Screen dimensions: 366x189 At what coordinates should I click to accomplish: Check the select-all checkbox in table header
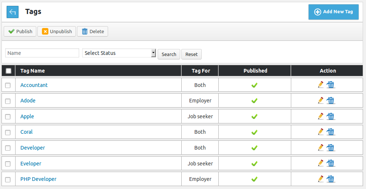click(x=9, y=71)
